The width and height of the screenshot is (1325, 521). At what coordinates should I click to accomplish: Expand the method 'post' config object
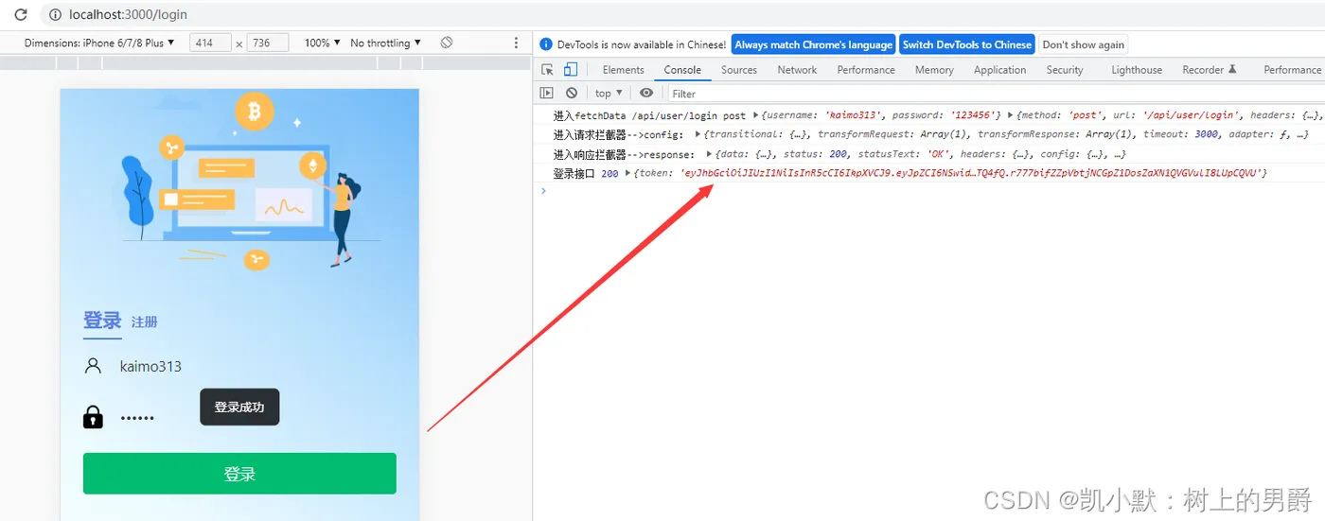(1011, 115)
